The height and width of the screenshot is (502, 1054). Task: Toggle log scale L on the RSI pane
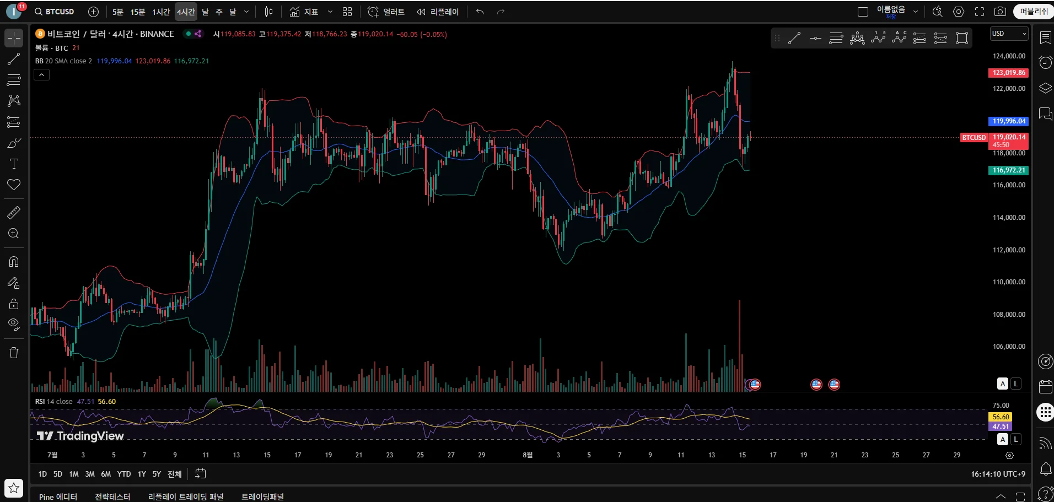point(1016,439)
